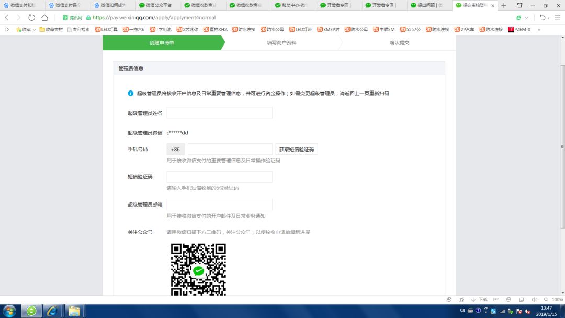This screenshot has height=318, width=565.
Task: Switch to the 微信公众平台 tab
Action: coord(159,5)
